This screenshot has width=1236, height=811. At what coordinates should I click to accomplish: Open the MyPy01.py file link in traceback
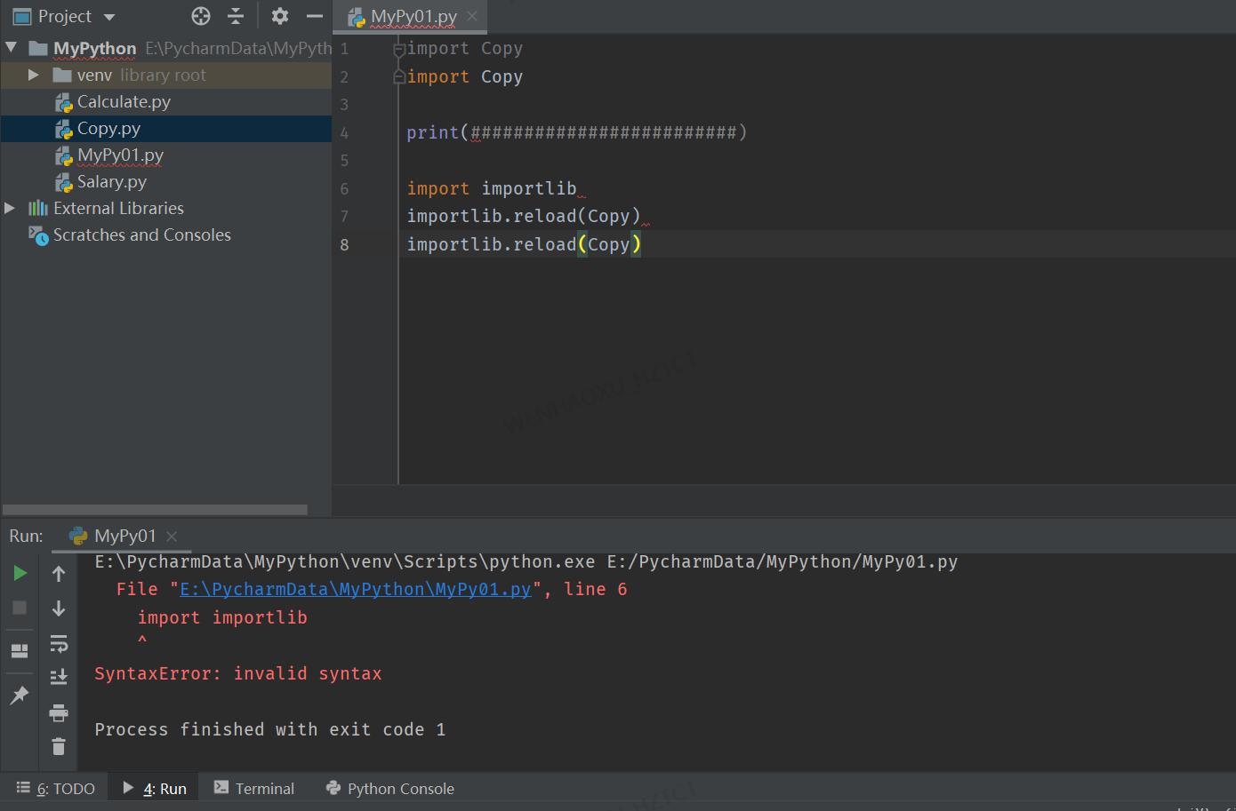coord(356,589)
